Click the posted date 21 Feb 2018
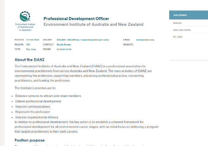 (33, 40)
